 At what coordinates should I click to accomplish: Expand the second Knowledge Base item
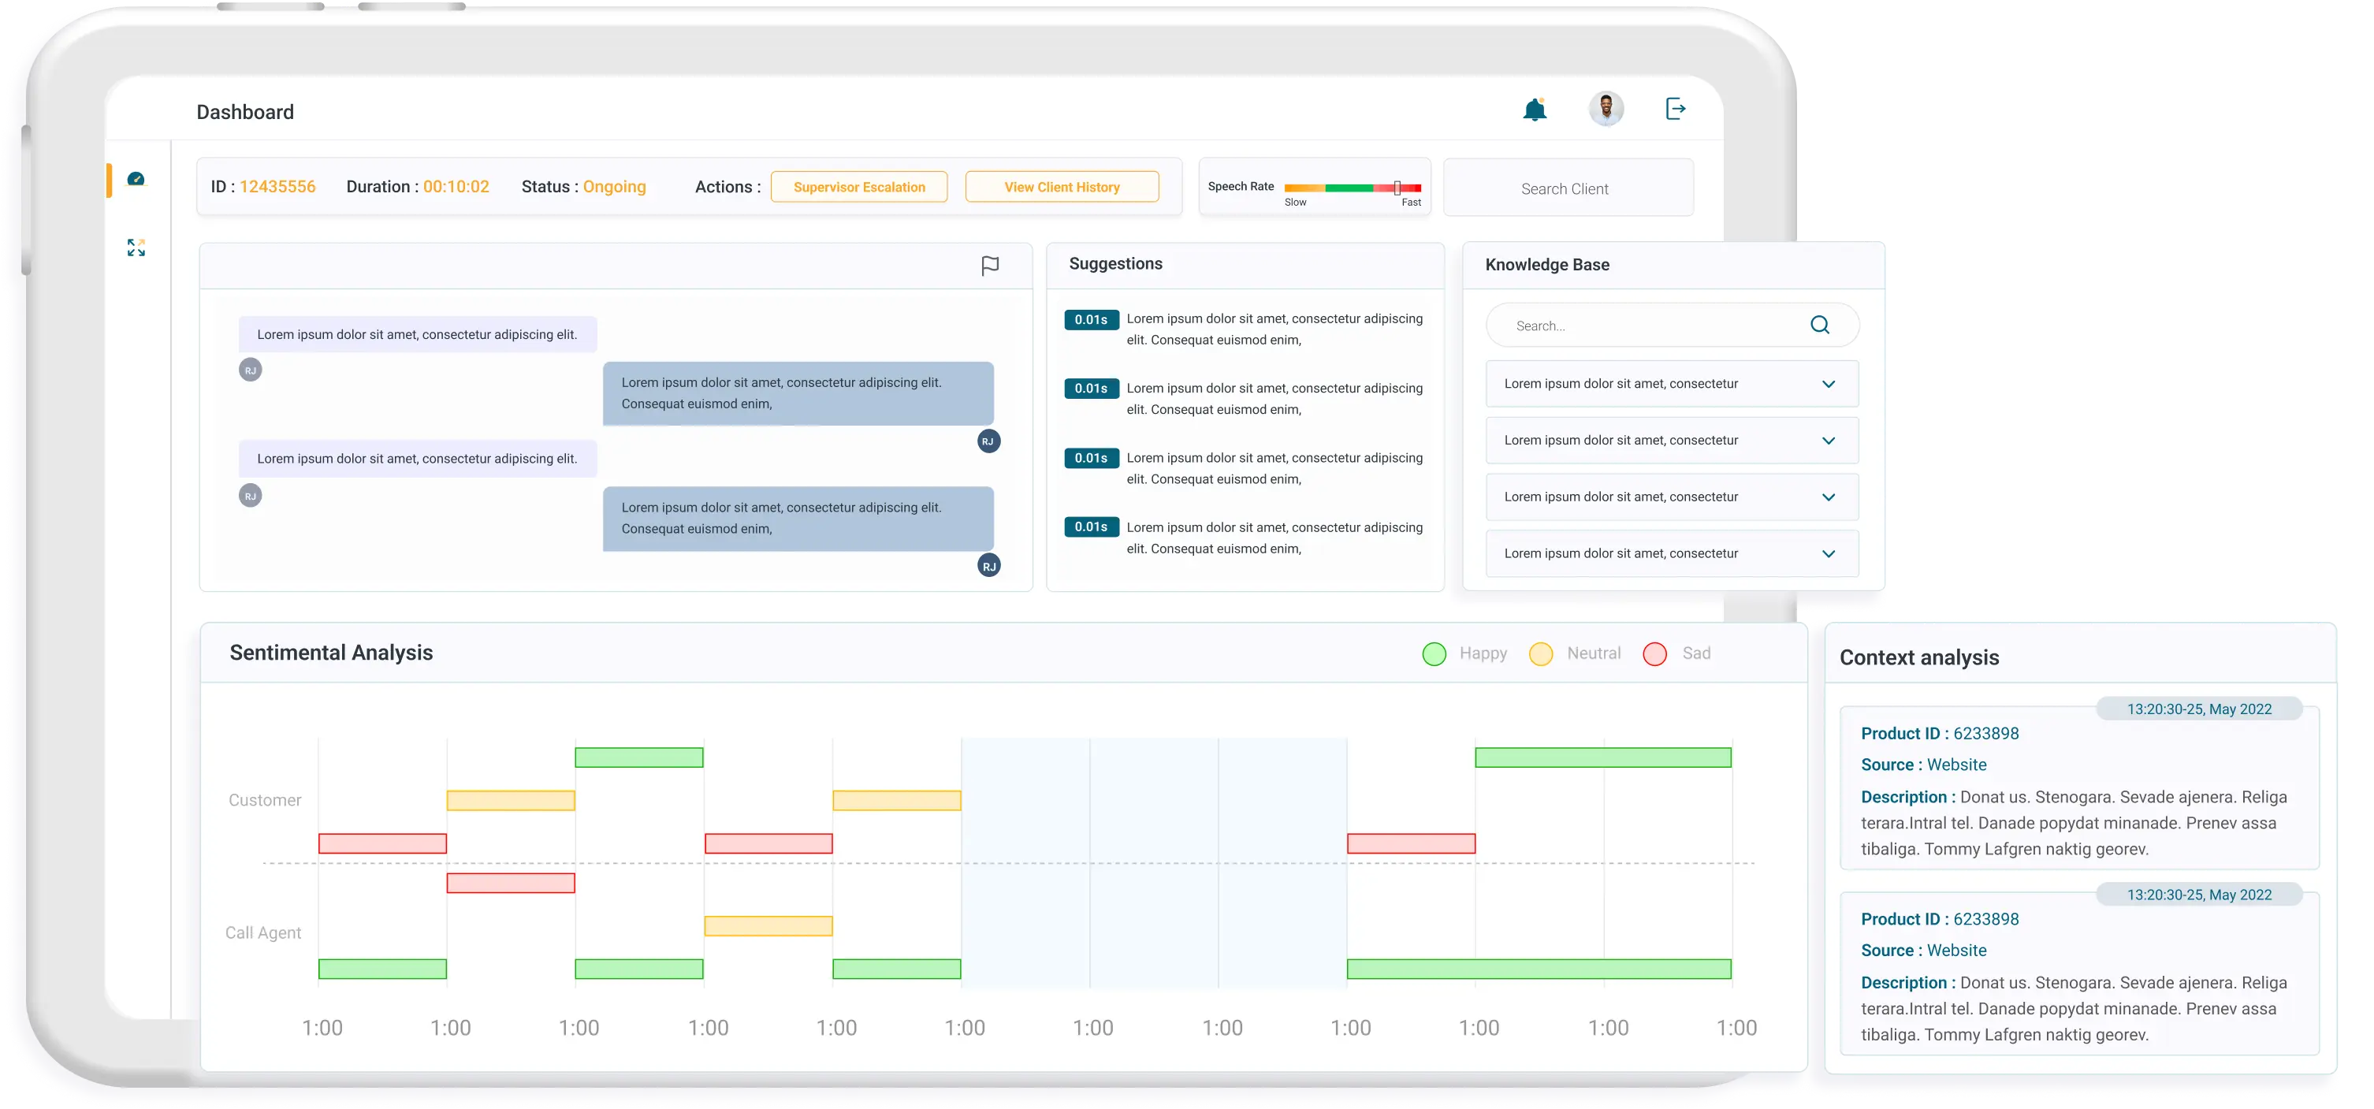click(1829, 441)
